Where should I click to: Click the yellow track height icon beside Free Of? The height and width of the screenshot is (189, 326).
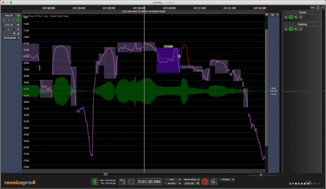coord(18,15)
